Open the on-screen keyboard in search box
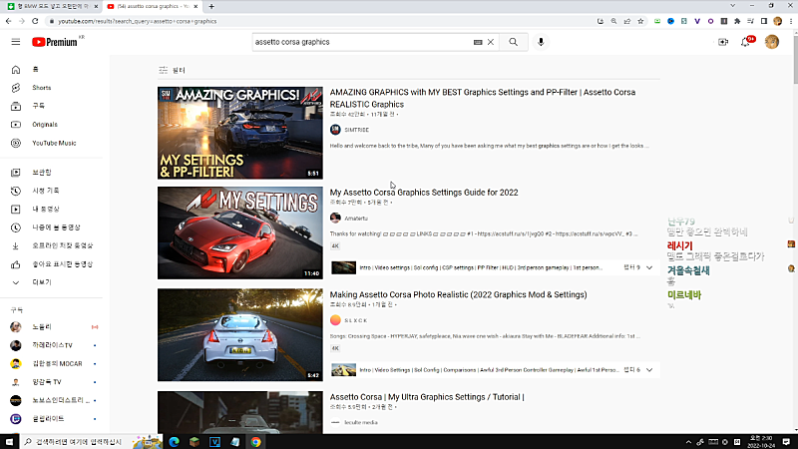Viewport: 798px width, 449px height. pyautogui.click(x=478, y=42)
